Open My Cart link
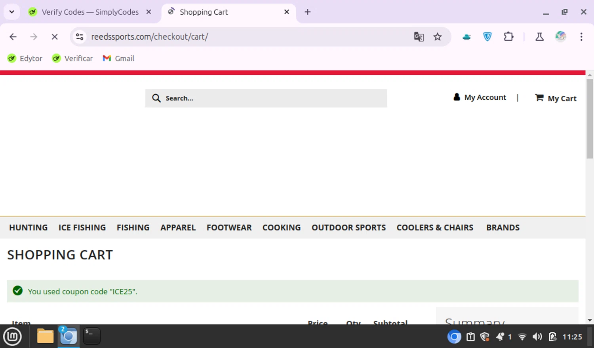Screen dimensions: 594x348 (x=556, y=98)
